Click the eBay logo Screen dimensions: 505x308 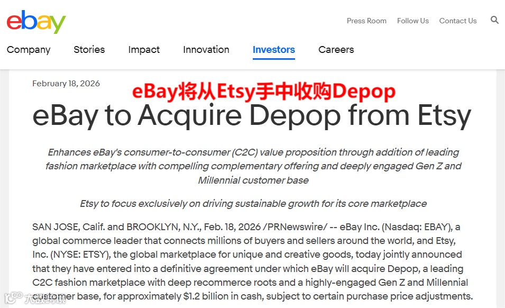click(x=36, y=22)
